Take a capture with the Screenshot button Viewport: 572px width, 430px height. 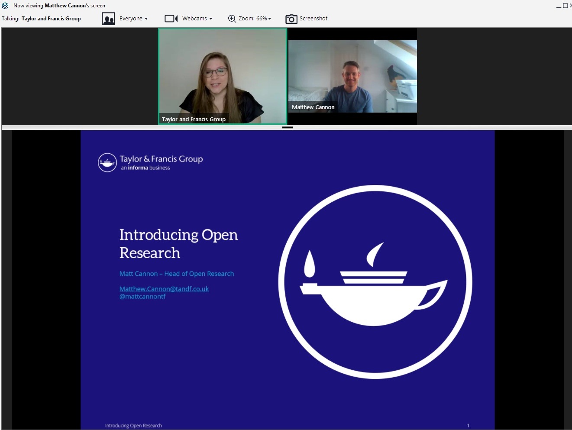click(307, 19)
